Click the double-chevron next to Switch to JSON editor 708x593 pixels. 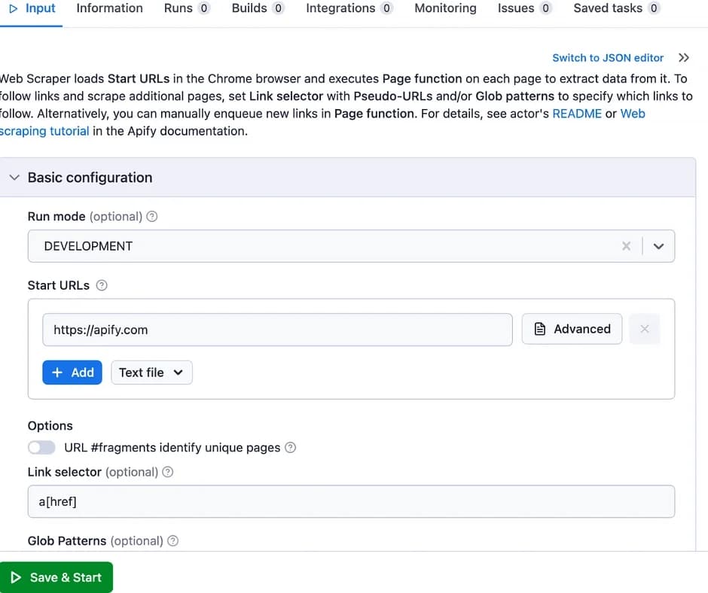coord(684,57)
